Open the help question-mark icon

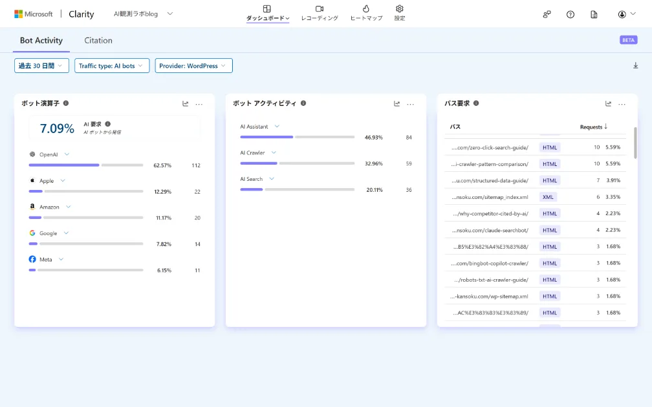(570, 14)
